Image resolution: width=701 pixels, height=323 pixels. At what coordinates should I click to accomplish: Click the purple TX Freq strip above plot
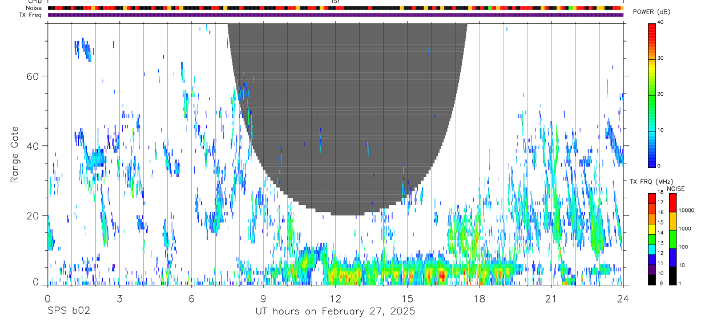click(335, 15)
